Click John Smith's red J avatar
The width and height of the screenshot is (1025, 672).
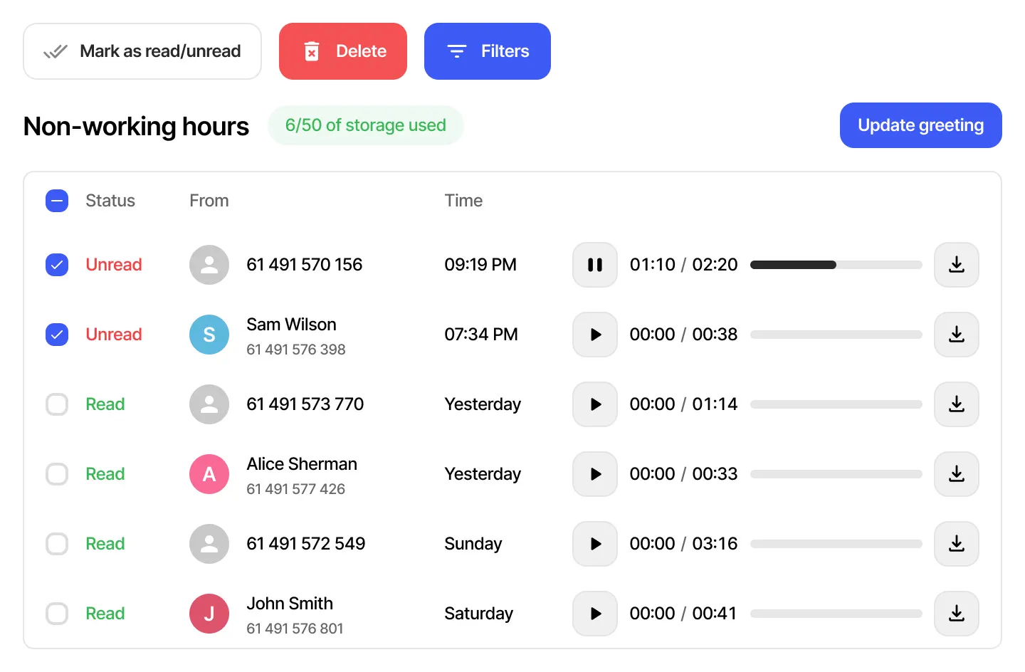pyautogui.click(x=209, y=614)
